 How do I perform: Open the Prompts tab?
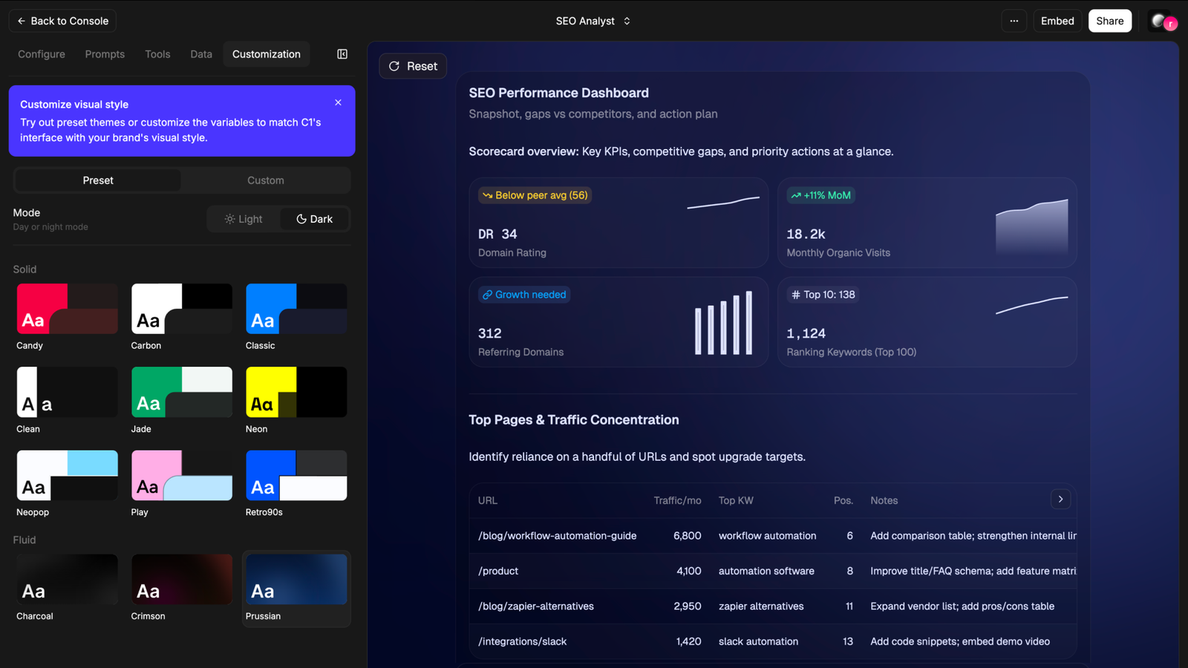tap(105, 54)
